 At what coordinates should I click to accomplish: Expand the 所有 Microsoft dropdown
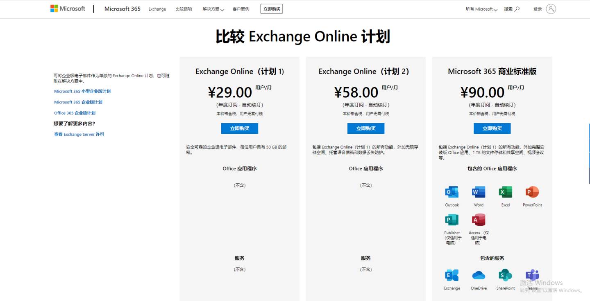[481, 9]
